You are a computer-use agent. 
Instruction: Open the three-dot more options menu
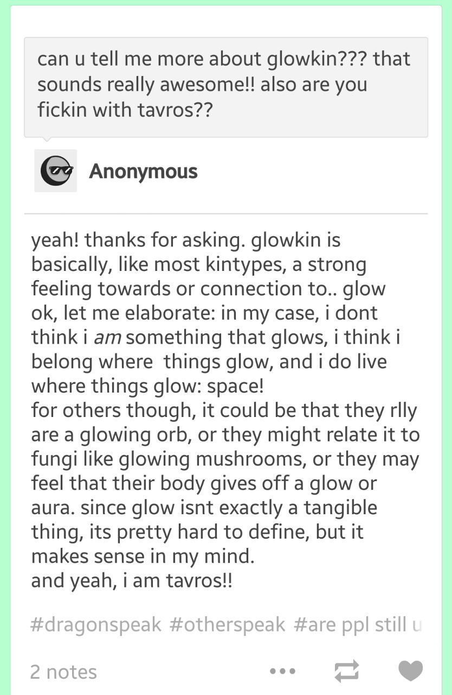[282, 672]
